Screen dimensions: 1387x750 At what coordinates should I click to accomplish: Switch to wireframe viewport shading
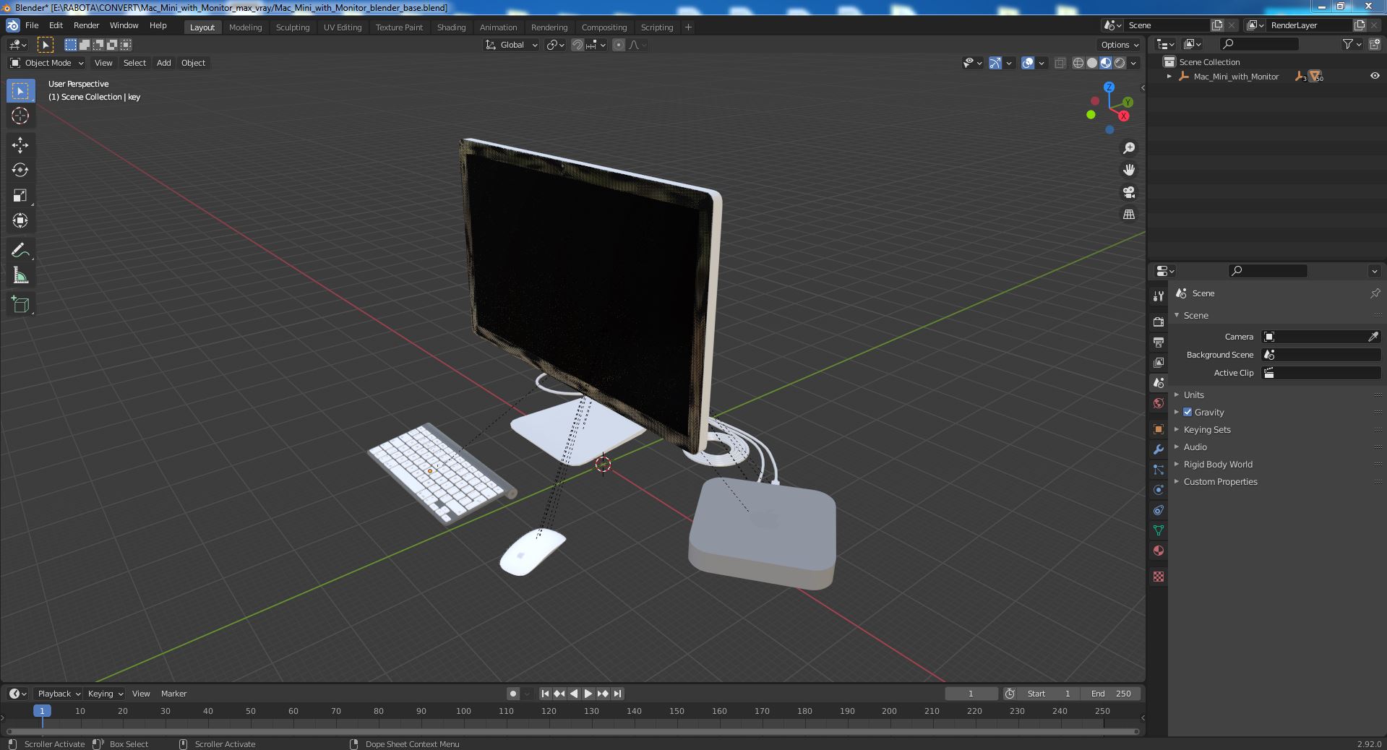1078,63
